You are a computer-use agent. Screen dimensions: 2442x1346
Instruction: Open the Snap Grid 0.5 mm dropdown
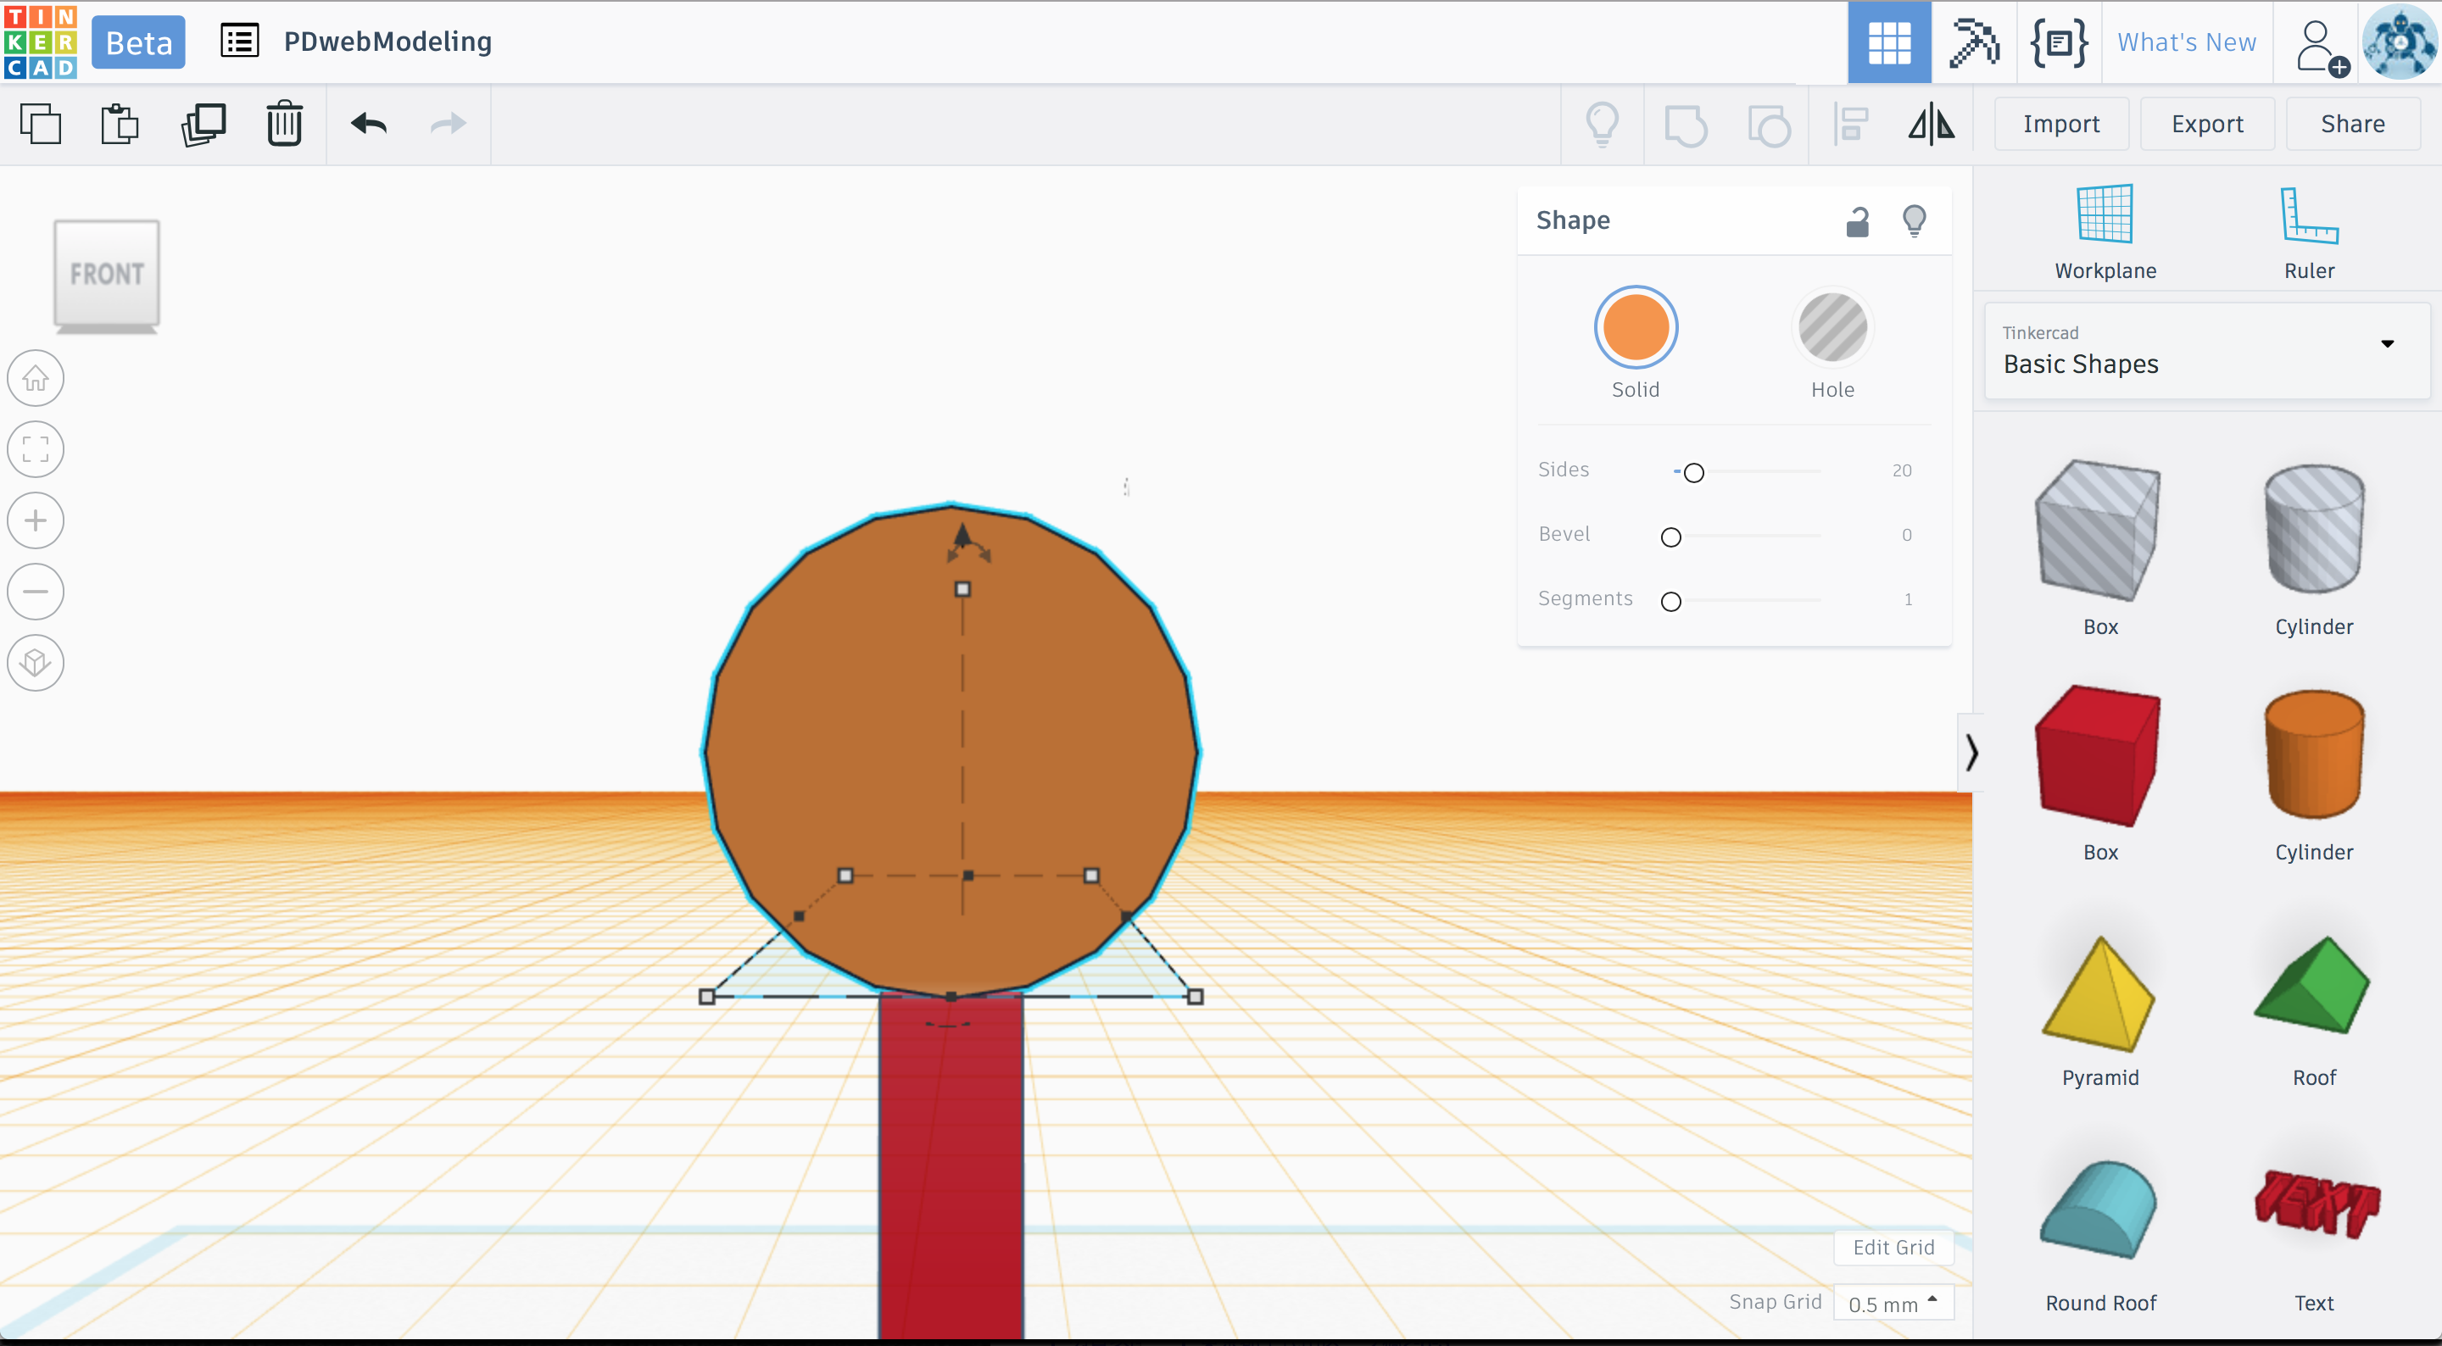point(1893,1304)
